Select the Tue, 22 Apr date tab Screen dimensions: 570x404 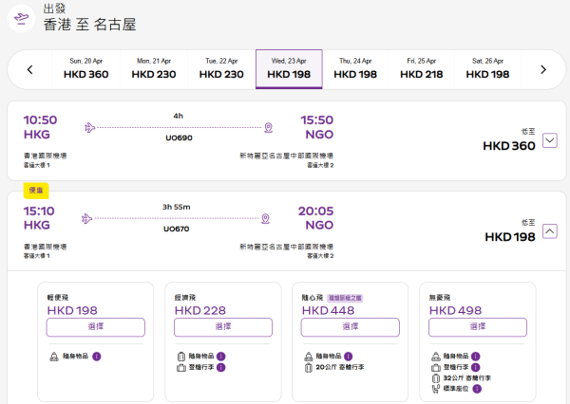[221, 69]
